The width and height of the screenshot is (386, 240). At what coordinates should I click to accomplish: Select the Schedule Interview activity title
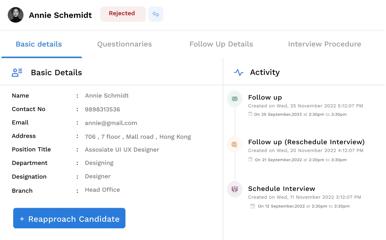(x=282, y=189)
